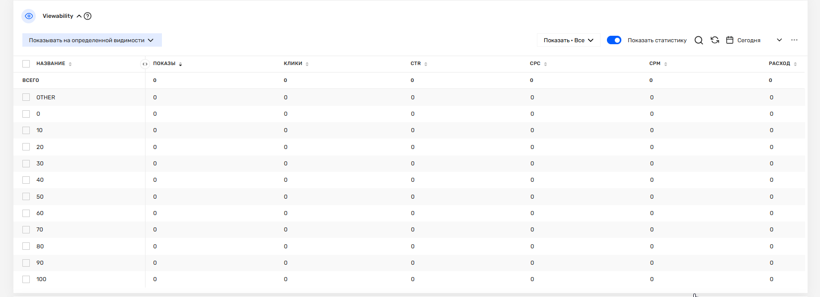The image size is (820, 297).
Task: Expand the Показать • Все filter dropdown
Action: point(569,40)
